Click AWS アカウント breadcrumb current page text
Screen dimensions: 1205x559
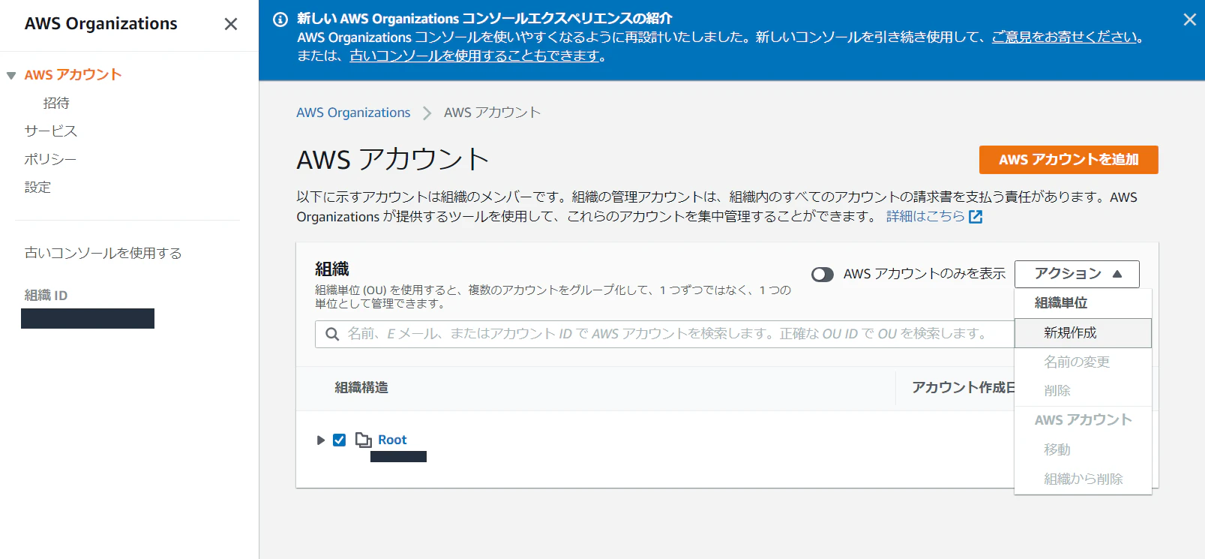(492, 113)
